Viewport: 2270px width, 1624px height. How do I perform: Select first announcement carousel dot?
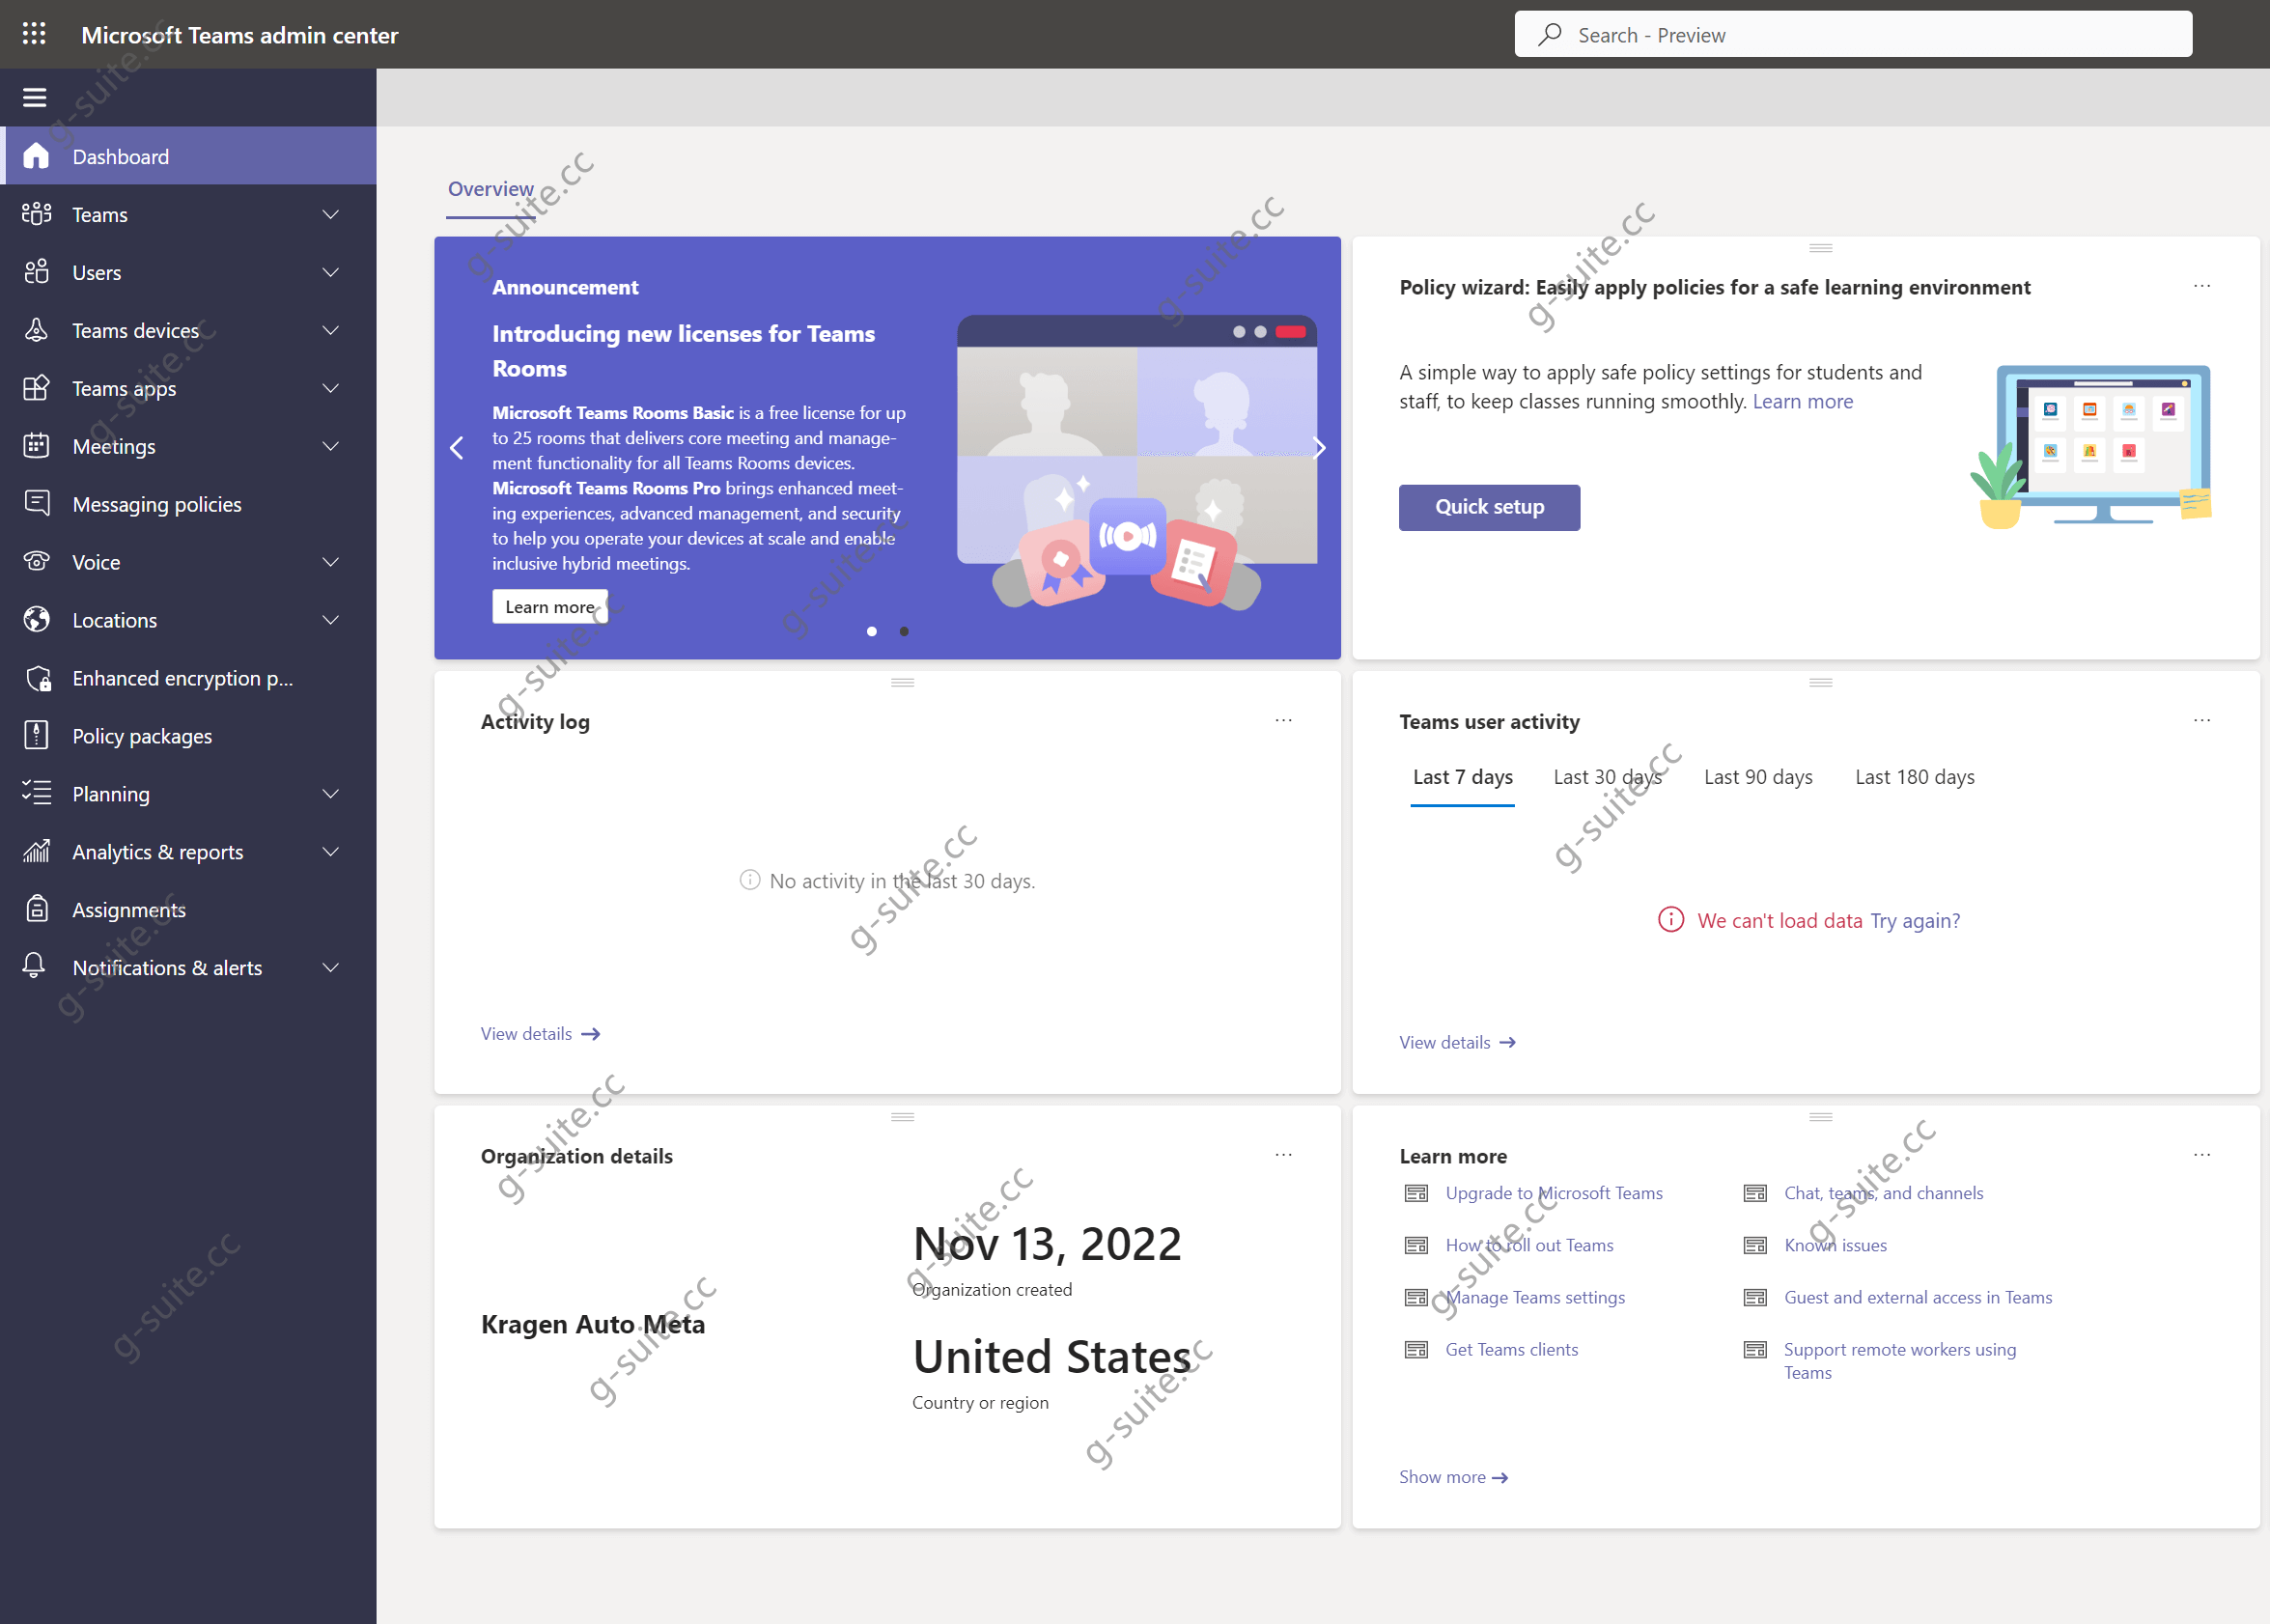(x=872, y=631)
